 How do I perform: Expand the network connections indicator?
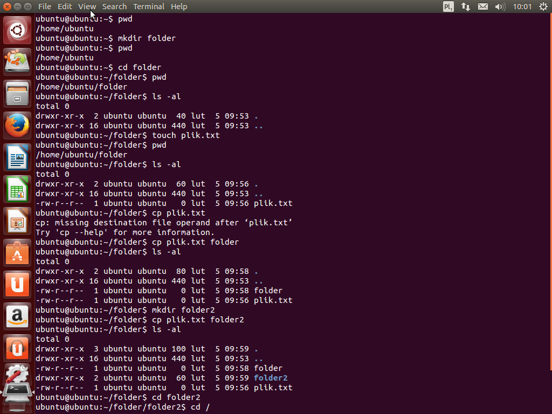[x=466, y=6]
